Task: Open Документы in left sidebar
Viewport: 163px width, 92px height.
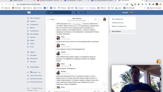Action: point(34,59)
